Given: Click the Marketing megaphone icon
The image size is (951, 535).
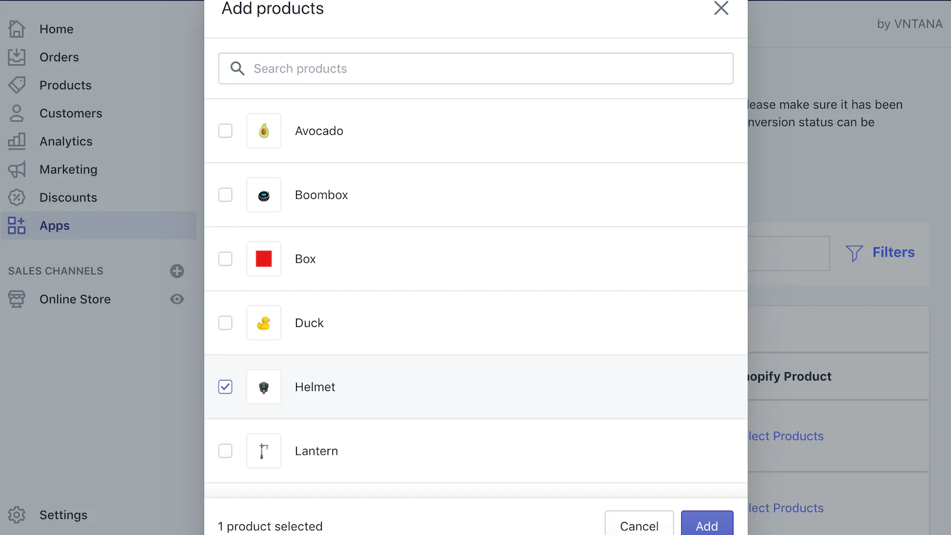Looking at the screenshot, I should [17, 169].
